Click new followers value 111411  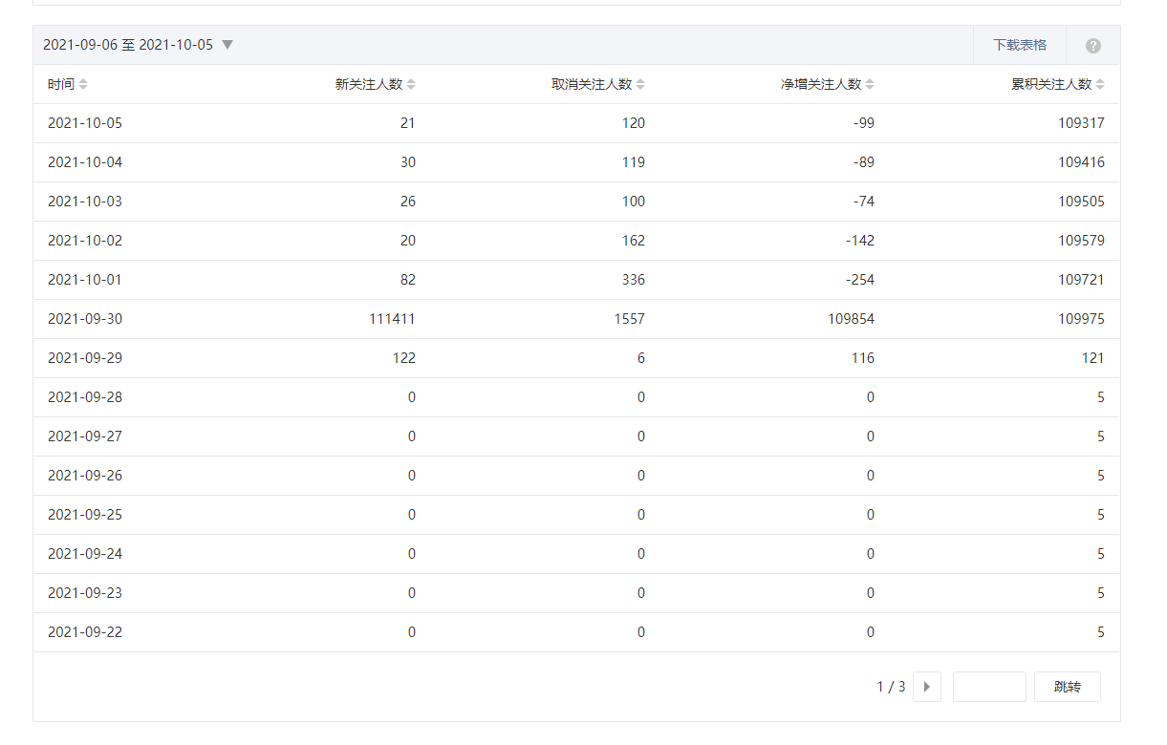[392, 319]
